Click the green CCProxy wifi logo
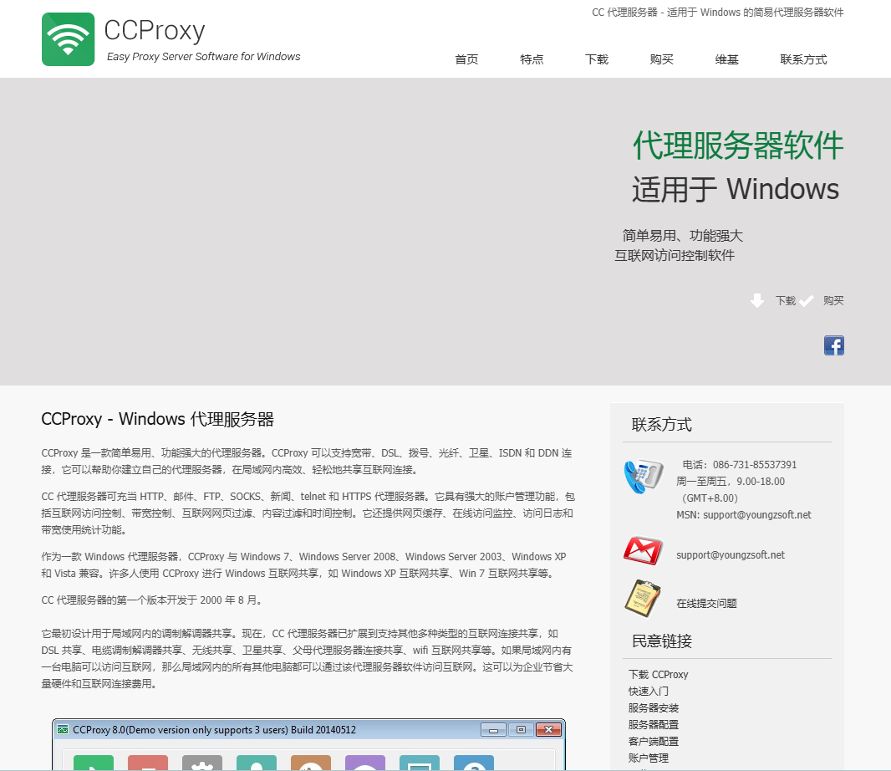Screen dimensions: 891x771 (x=69, y=39)
